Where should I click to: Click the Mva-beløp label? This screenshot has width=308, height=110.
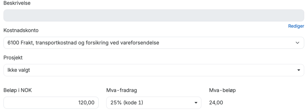[222, 90]
